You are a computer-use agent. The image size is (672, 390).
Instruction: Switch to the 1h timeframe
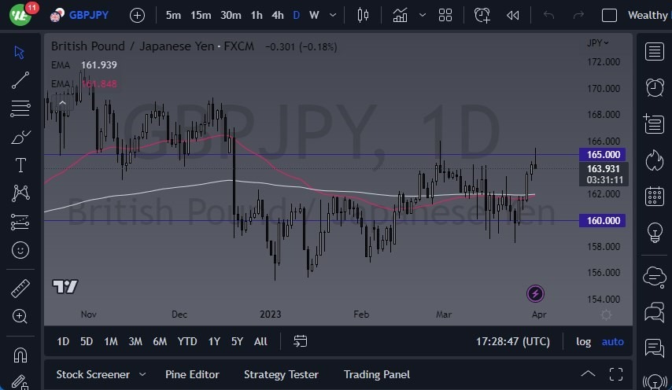click(x=257, y=16)
